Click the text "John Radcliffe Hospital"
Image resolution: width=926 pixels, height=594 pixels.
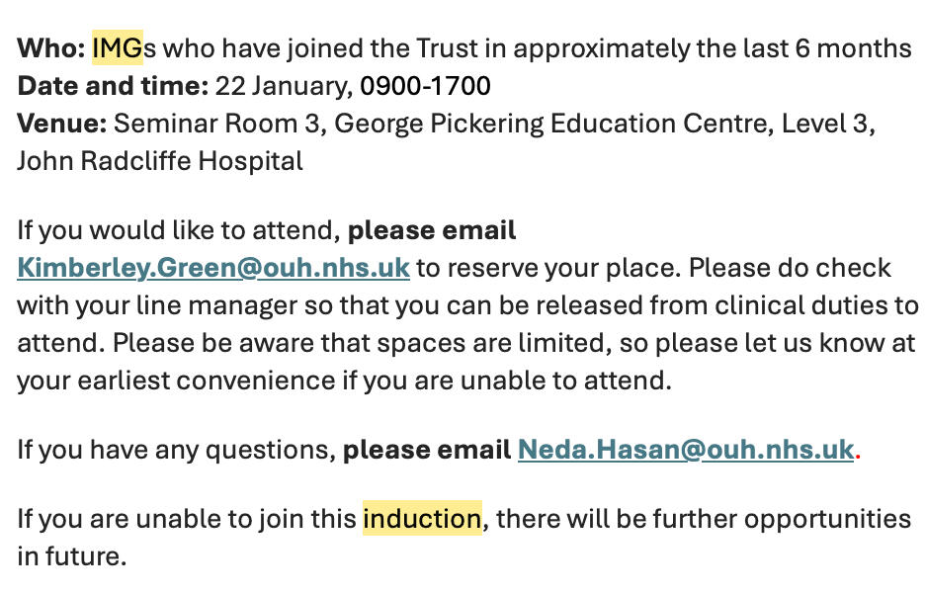pos(160,161)
